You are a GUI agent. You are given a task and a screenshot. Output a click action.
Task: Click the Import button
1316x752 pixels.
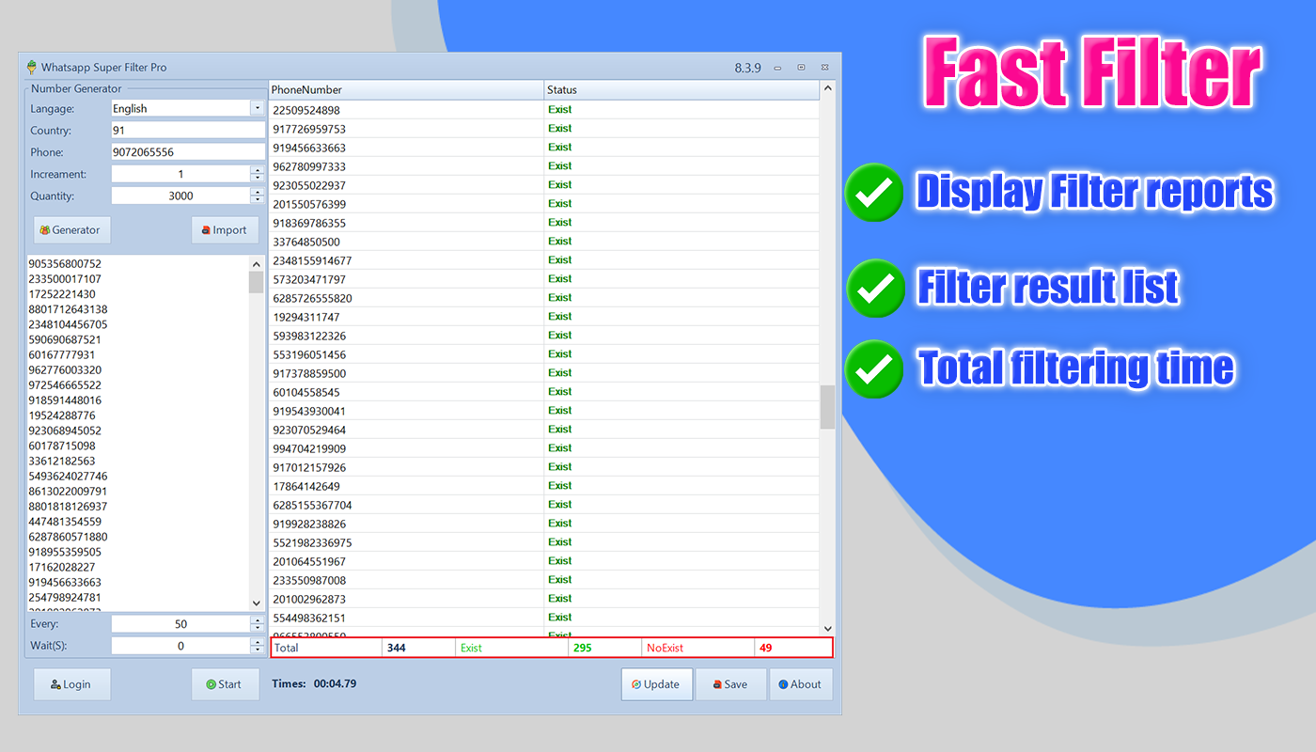pyautogui.click(x=226, y=230)
